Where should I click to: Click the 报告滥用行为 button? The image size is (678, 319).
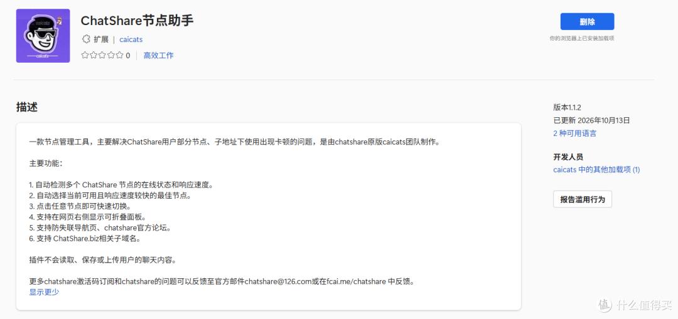583,199
